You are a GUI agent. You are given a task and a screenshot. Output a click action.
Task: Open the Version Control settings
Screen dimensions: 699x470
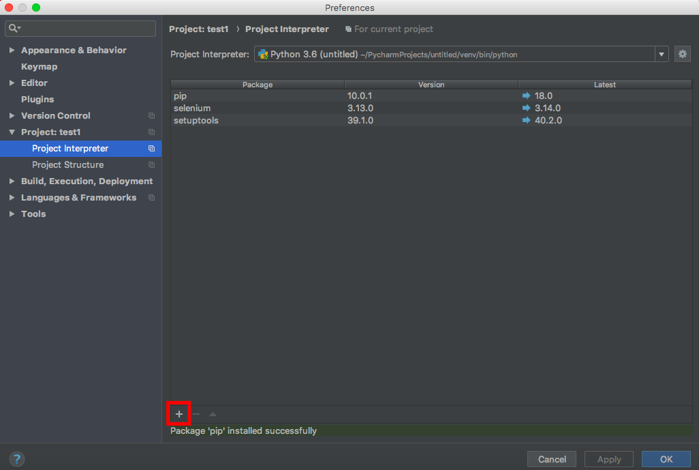coord(57,115)
